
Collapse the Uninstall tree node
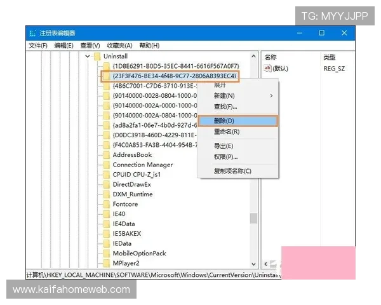[88, 57]
